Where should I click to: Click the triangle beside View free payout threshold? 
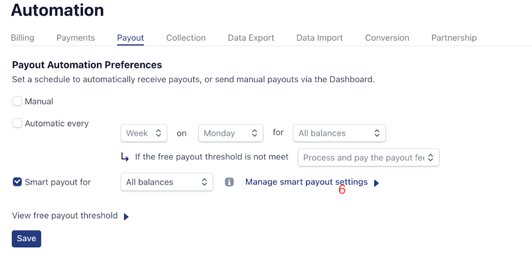(x=126, y=217)
